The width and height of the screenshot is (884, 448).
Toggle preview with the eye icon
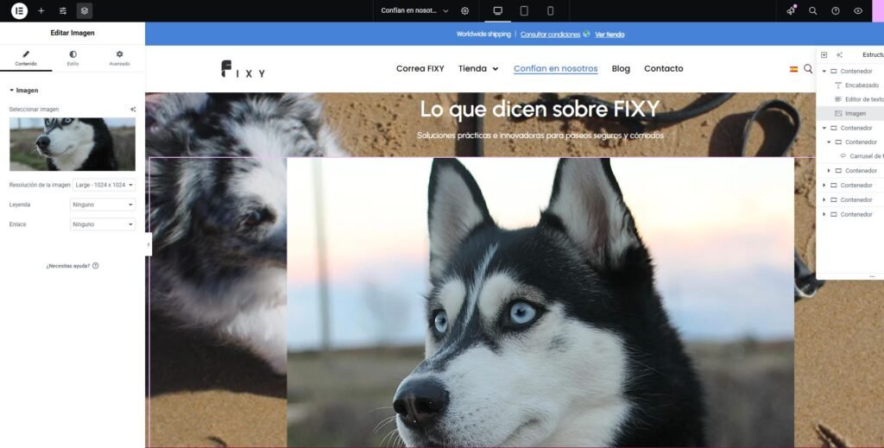pos(858,11)
